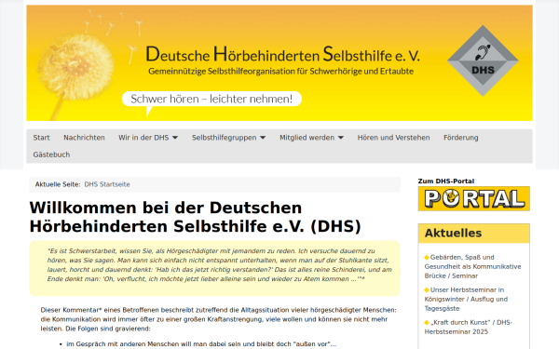
Task: Open the Selbsthilfegruppen menu
Action: click(x=224, y=138)
